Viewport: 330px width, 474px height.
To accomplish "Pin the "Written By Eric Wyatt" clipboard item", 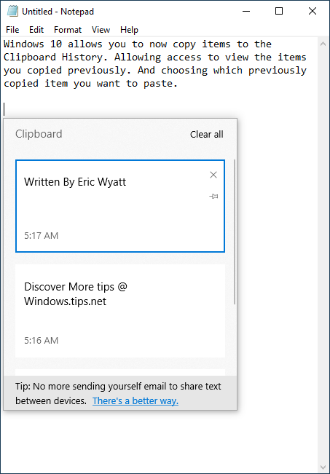I will click(213, 197).
